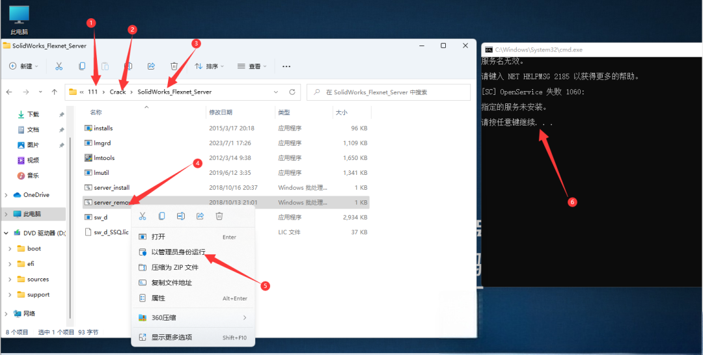Click 以管理员身份运行 in the context menu
Viewport: 703px width, 355px height.
[x=193, y=252]
